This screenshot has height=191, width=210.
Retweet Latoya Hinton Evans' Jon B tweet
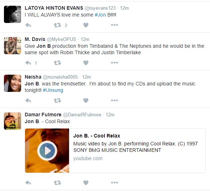pyautogui.click(x=57, y=25)
